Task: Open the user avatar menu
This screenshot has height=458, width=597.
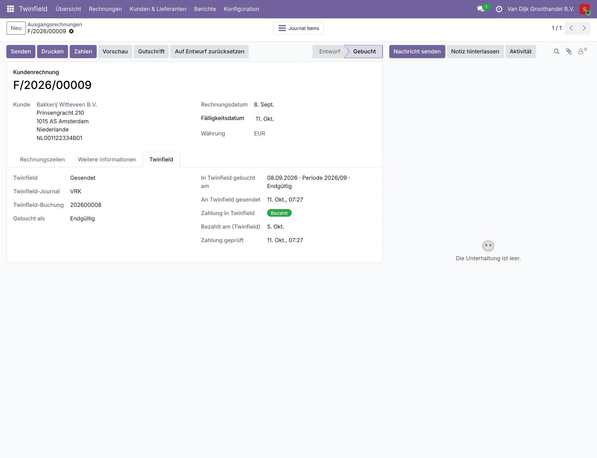Action: [x=584, y=9]
